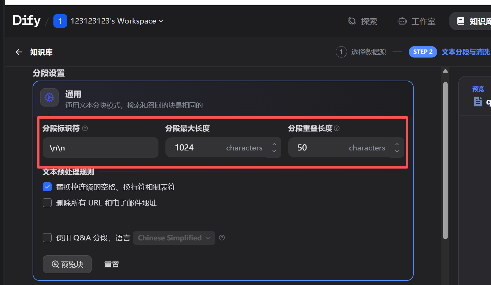The image size is (491, 285).
Task: Click the Dify logo
Action: (x=26, y=20)
